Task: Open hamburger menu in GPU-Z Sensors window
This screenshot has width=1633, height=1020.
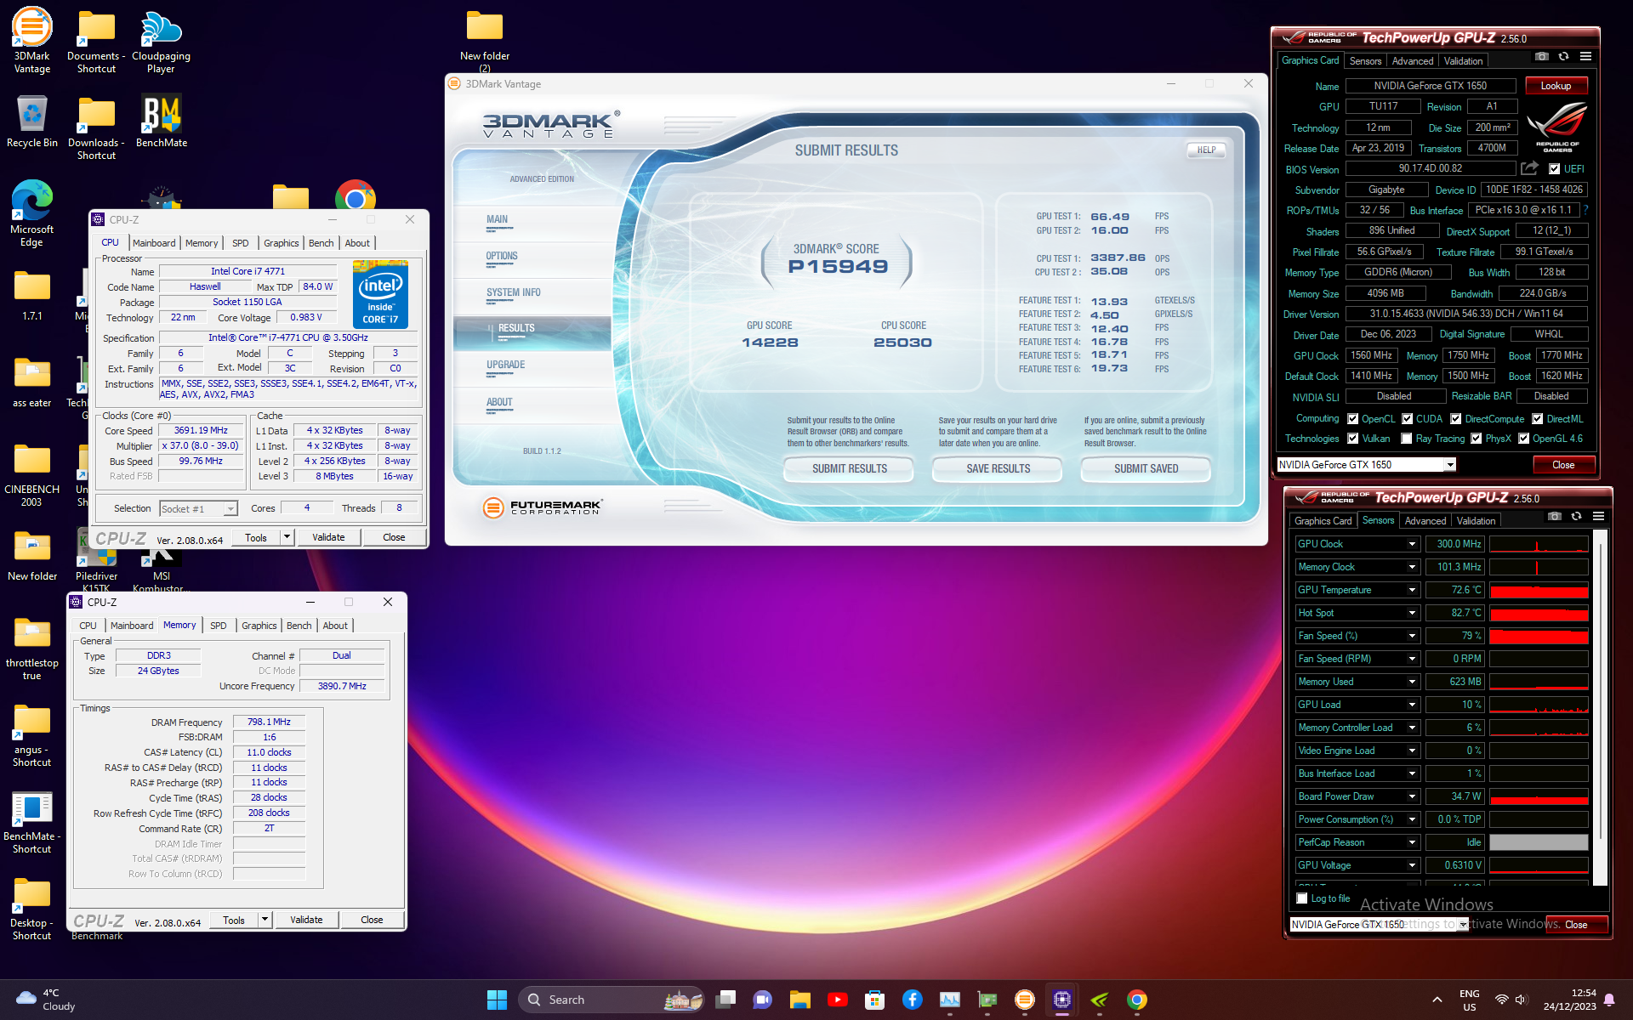Action: (1598, 517)
